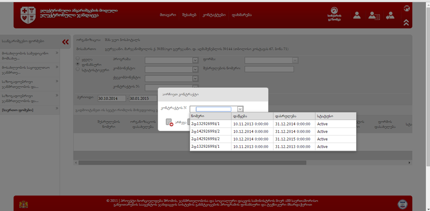Click the single user profile icon

pyautogui.click(x=357, y=15)
